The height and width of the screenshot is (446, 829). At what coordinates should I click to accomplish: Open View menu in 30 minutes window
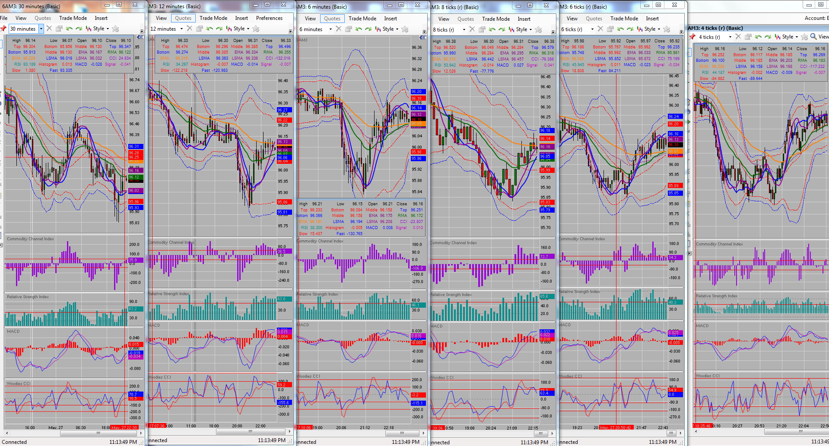21,18
